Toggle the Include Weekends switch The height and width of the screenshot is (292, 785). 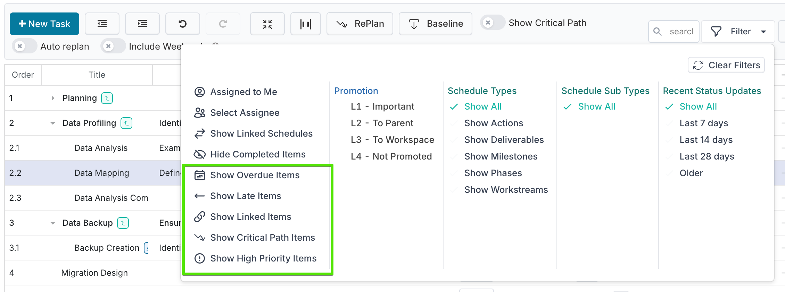[113, 46]
